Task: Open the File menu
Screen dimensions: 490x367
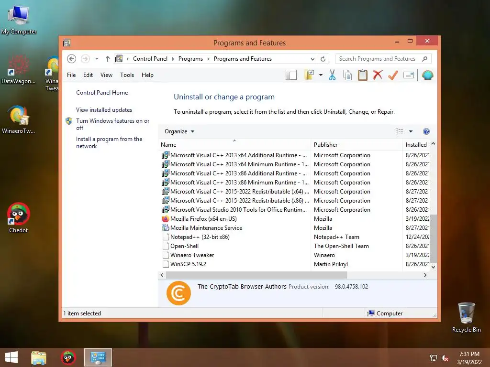Action: [x=71, y=75]
